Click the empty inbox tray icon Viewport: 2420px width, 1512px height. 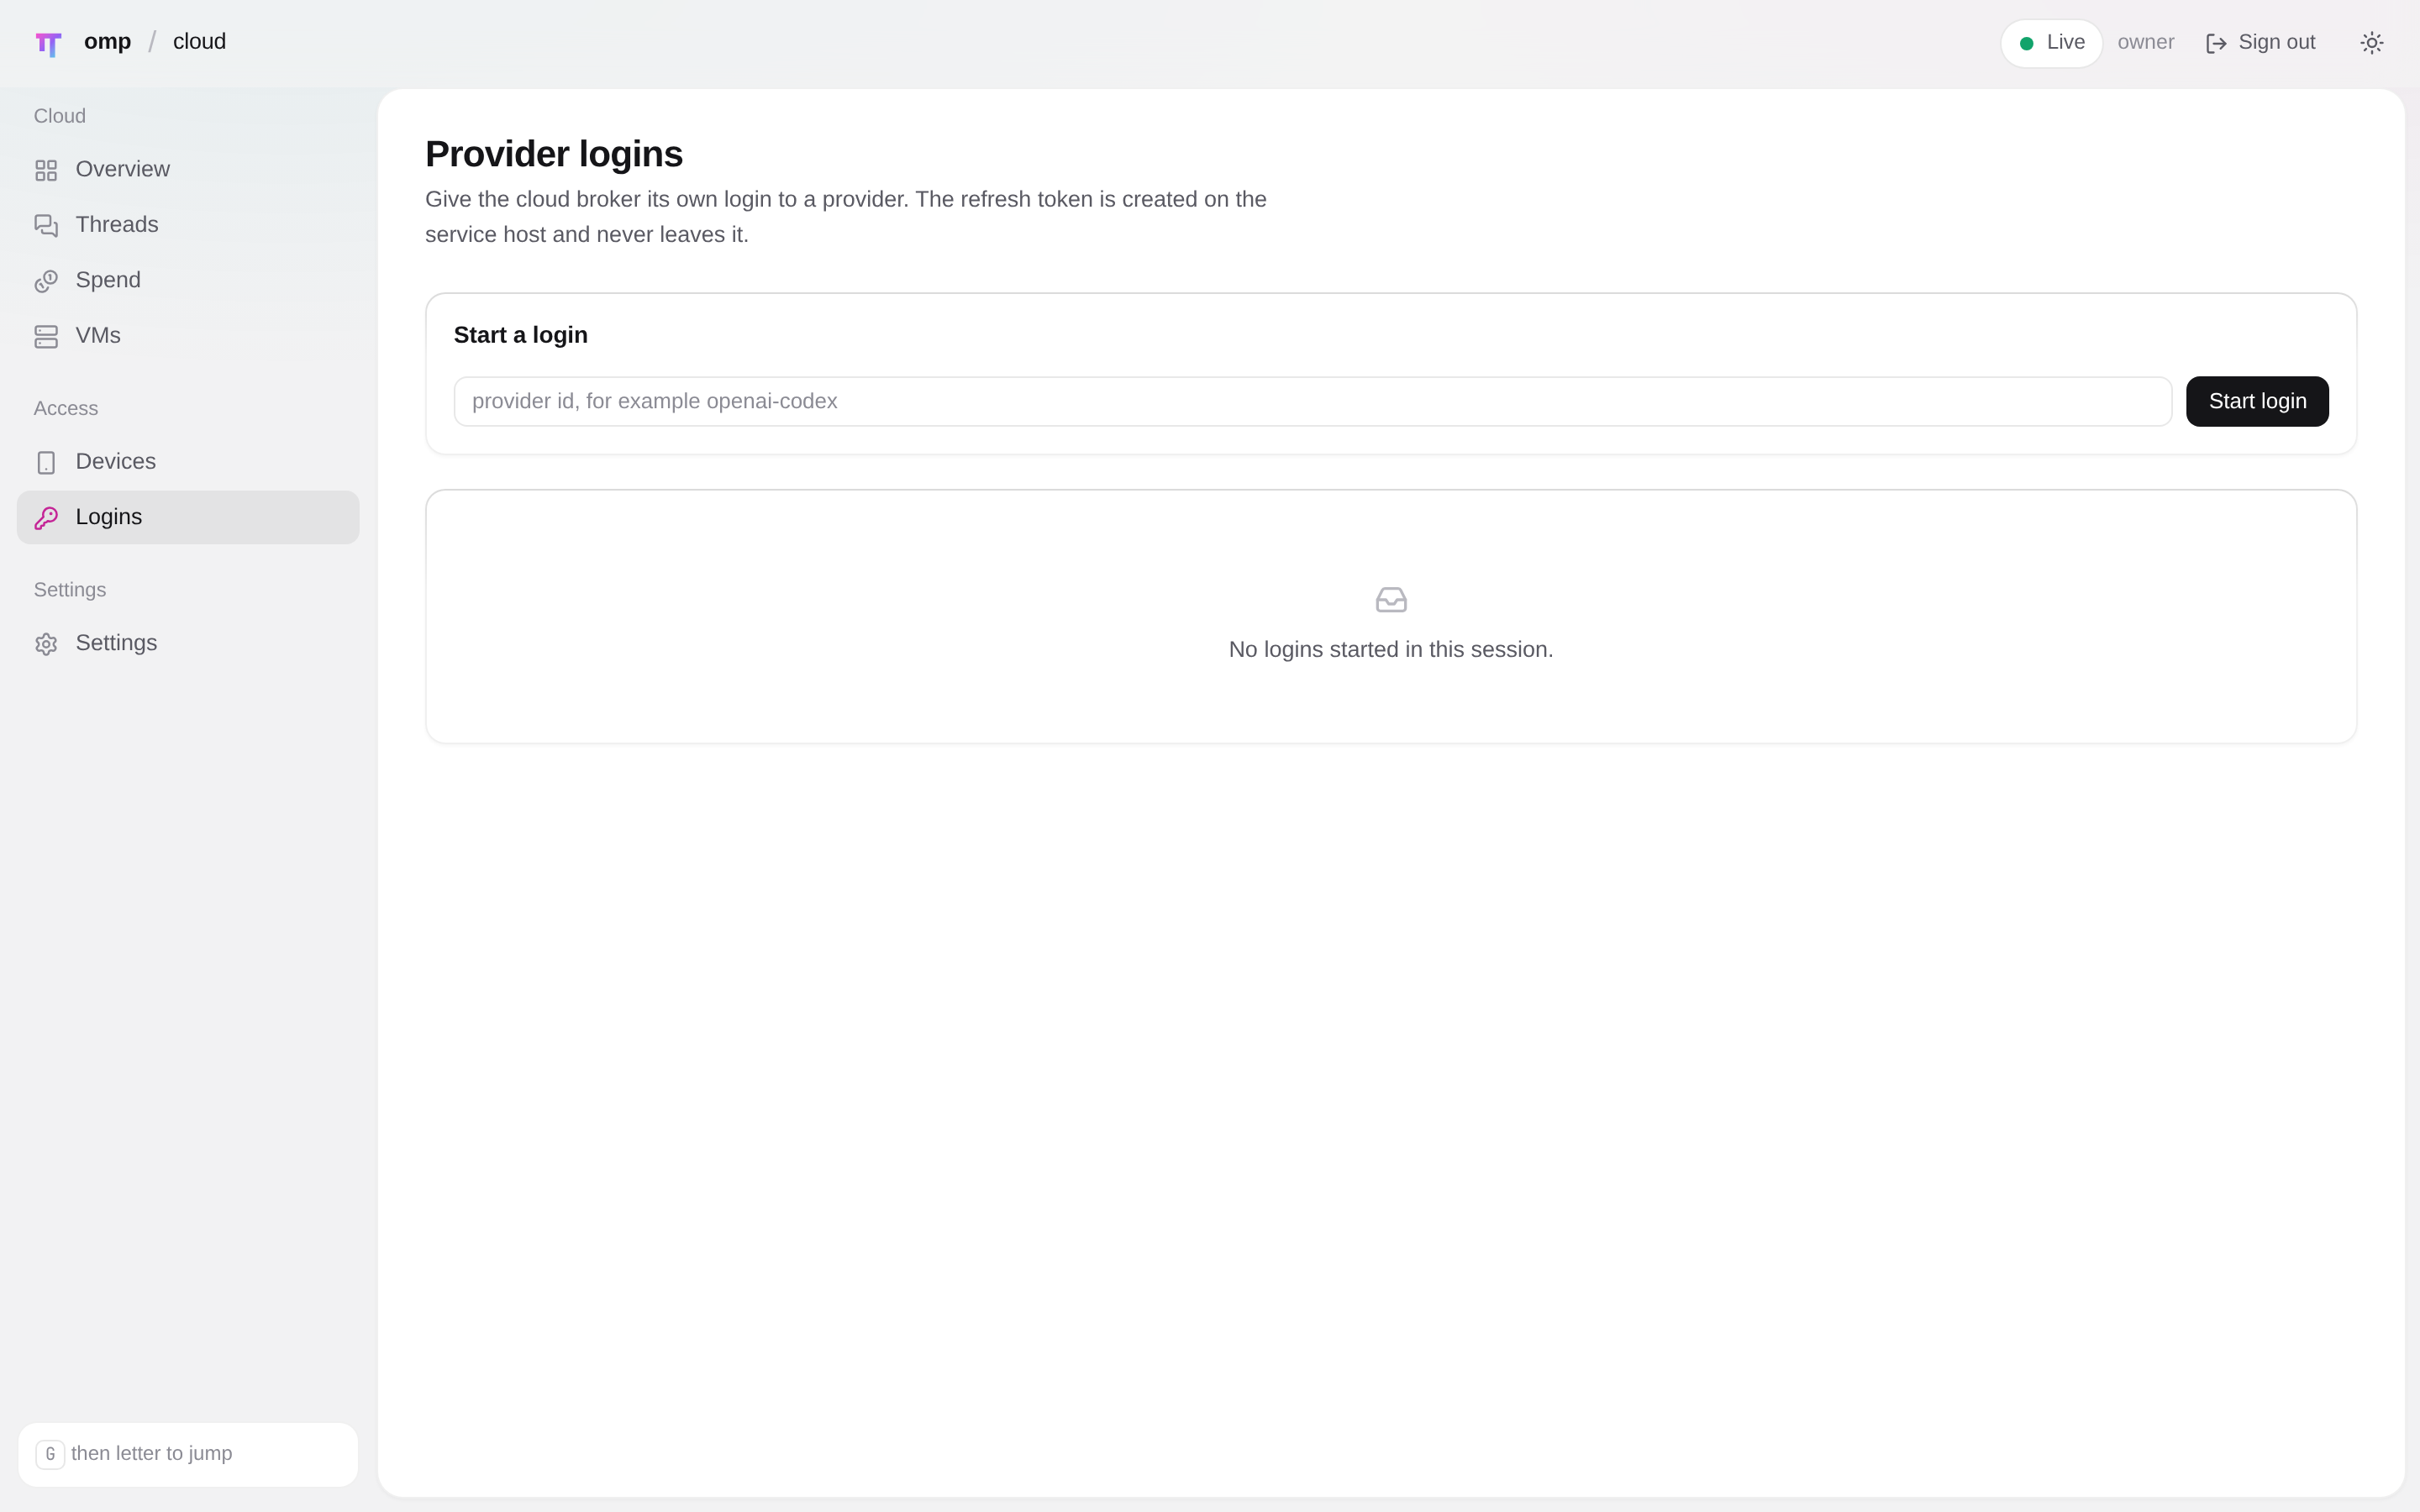(1391, 600)
